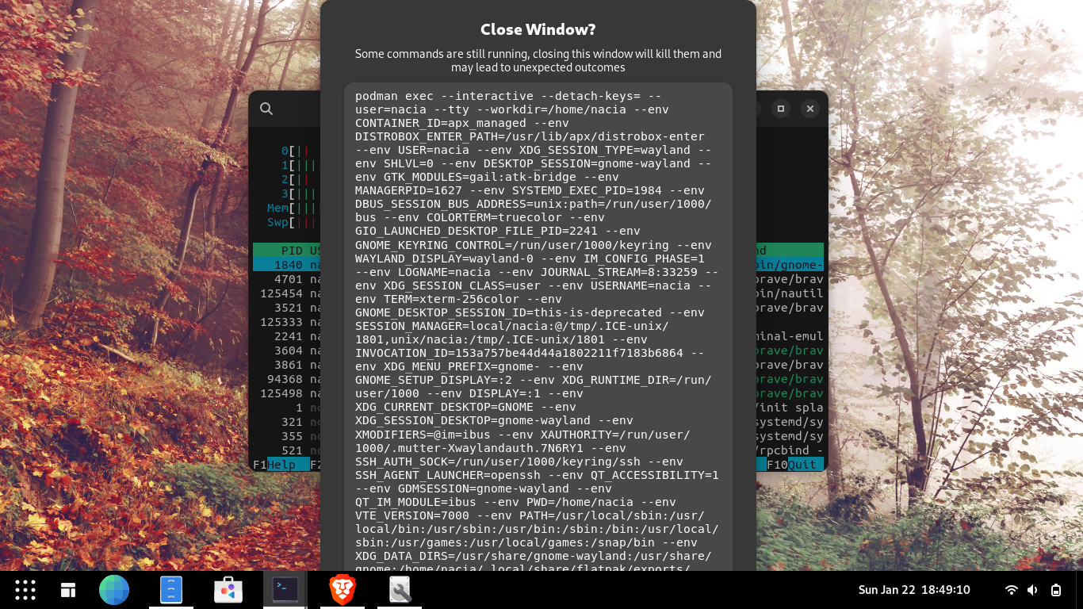Click the battery indicator in the system tray
The width and height of the screenshot is (1083, 609).
pyautogui.click(x=1056, y=590)
